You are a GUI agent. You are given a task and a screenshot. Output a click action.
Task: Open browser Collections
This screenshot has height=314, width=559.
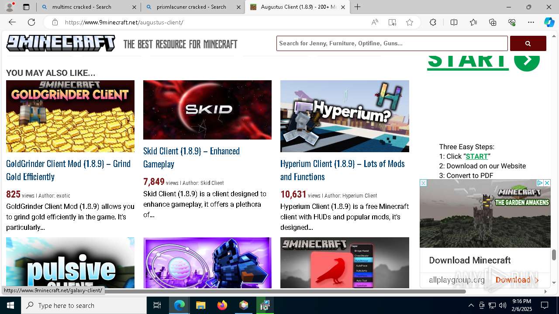[x=493, y=22]
